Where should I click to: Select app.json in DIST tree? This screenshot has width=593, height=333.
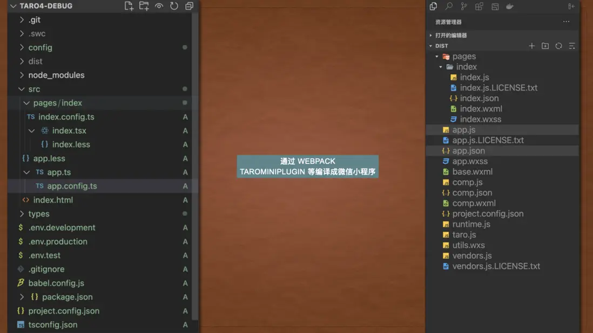click(468, 151)
